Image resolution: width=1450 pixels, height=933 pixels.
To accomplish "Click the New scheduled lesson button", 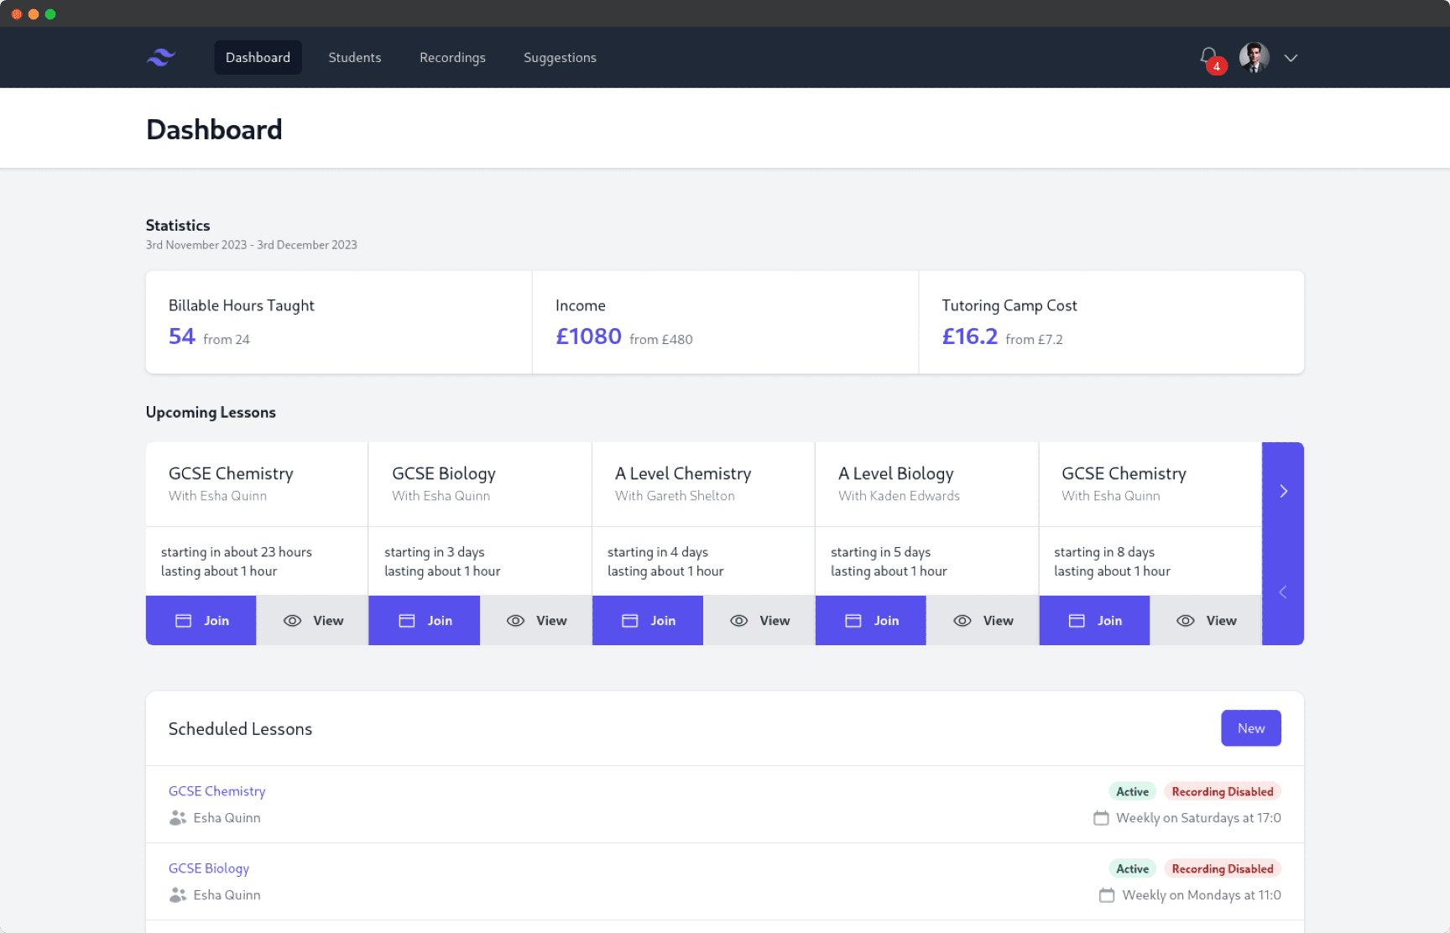I will click(1250, 728).
